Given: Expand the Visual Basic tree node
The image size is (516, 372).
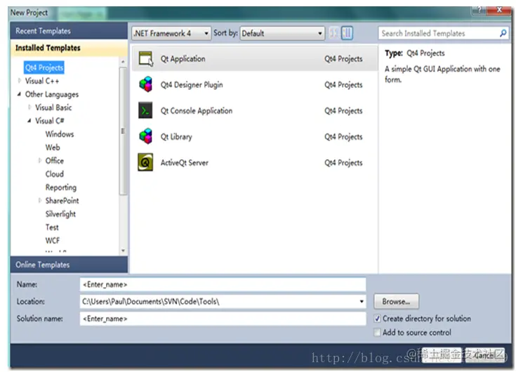Looking at the screenshot, I should 29,107.
